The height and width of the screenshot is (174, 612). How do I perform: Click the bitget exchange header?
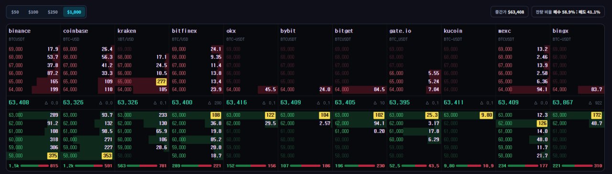click(x=344, y=31)
